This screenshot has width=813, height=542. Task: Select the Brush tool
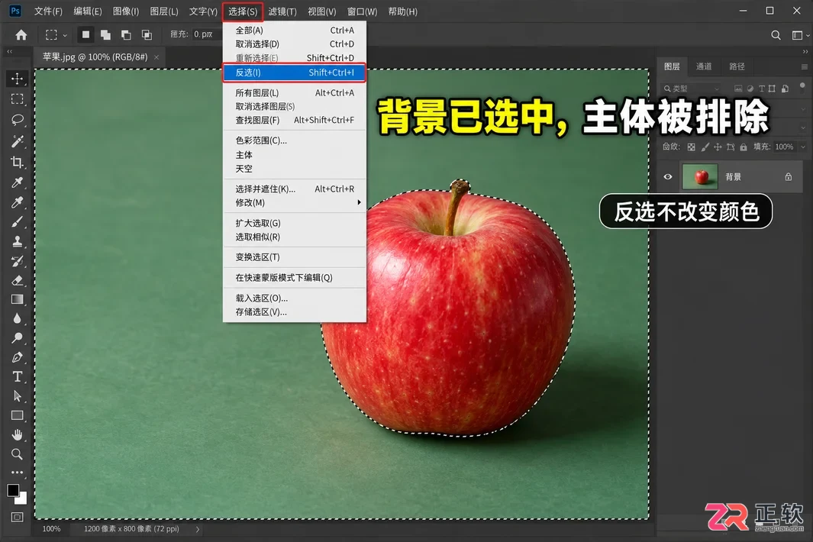pyautogui.click(x=17, y=222)
